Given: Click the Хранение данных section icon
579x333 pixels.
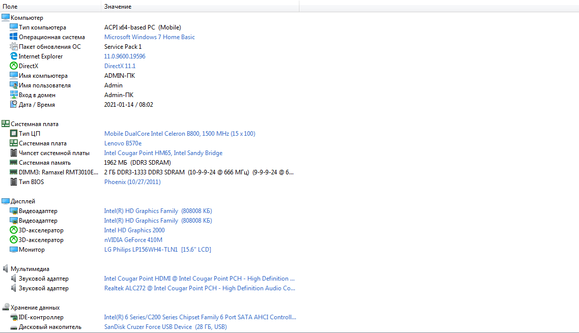Looking at the screenshot, I should pyautogui.click(x=6, y=307).
